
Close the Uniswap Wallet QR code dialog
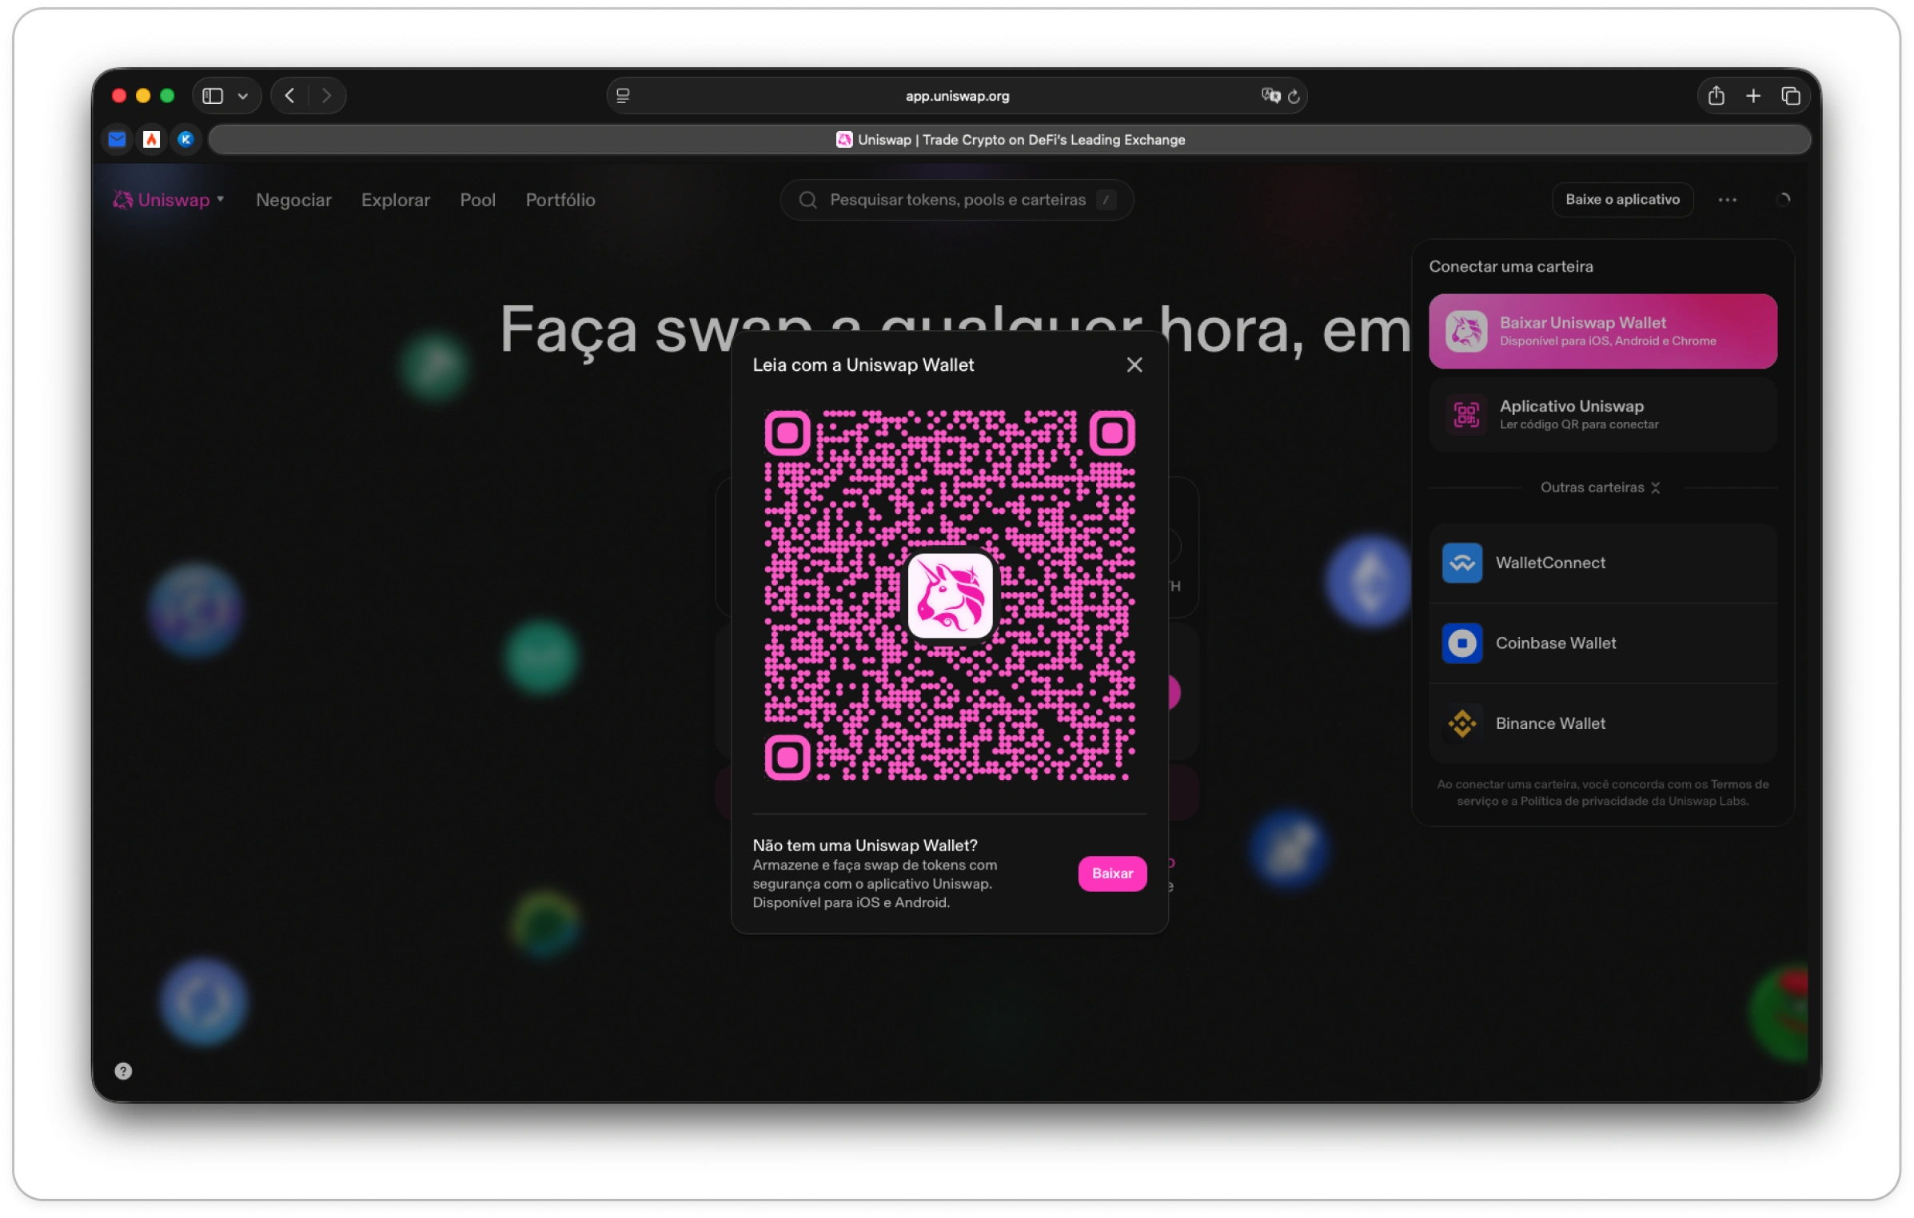coord(1134,364)
